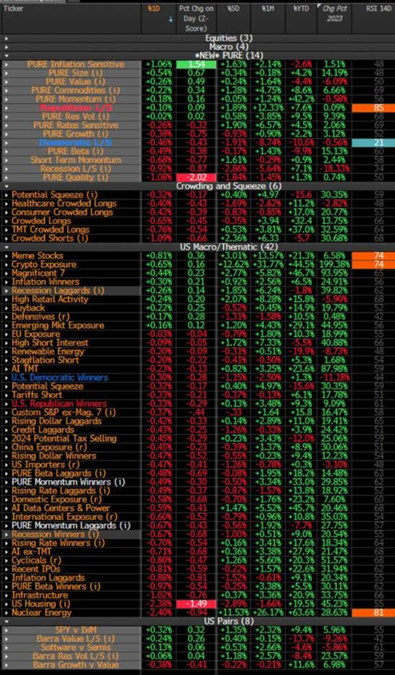Expand the Equities (3) group
Image resolution: width=395 pixels, height=675 pixels.
click(6, 38)
